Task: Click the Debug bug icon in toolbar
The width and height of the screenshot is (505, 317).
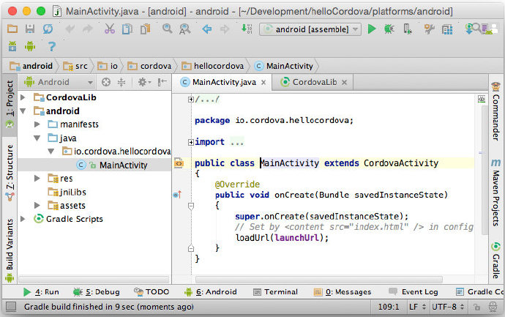Action: 389,29
